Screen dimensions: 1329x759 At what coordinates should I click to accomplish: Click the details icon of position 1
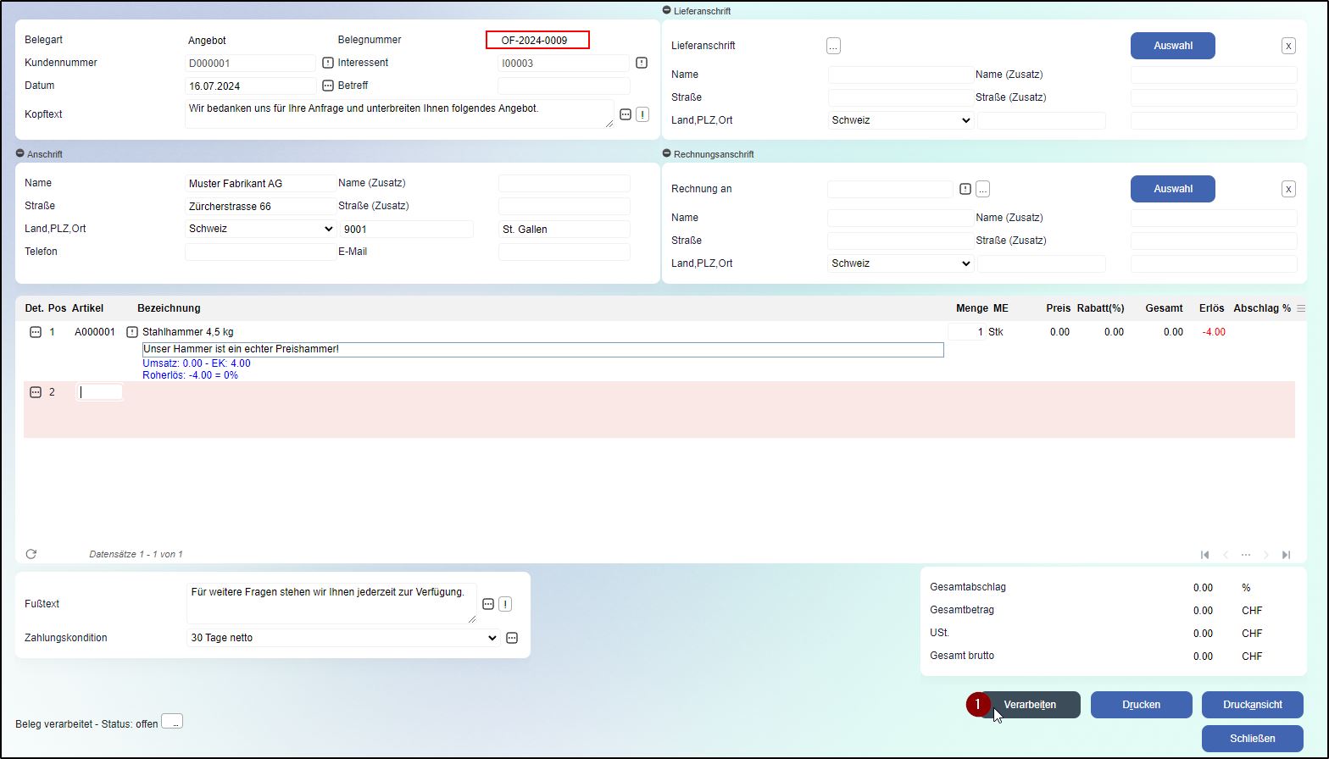pos(36,332)
